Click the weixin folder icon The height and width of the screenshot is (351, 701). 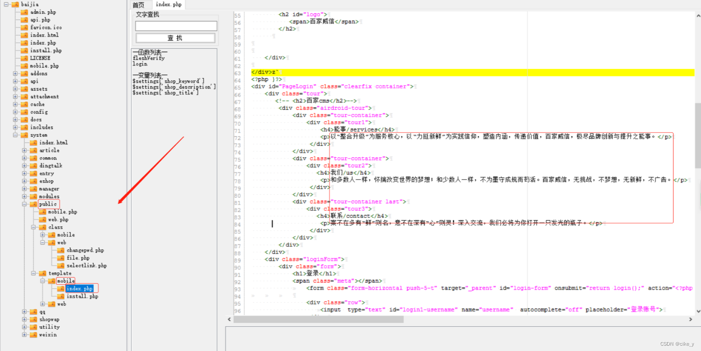pos(33,335)
